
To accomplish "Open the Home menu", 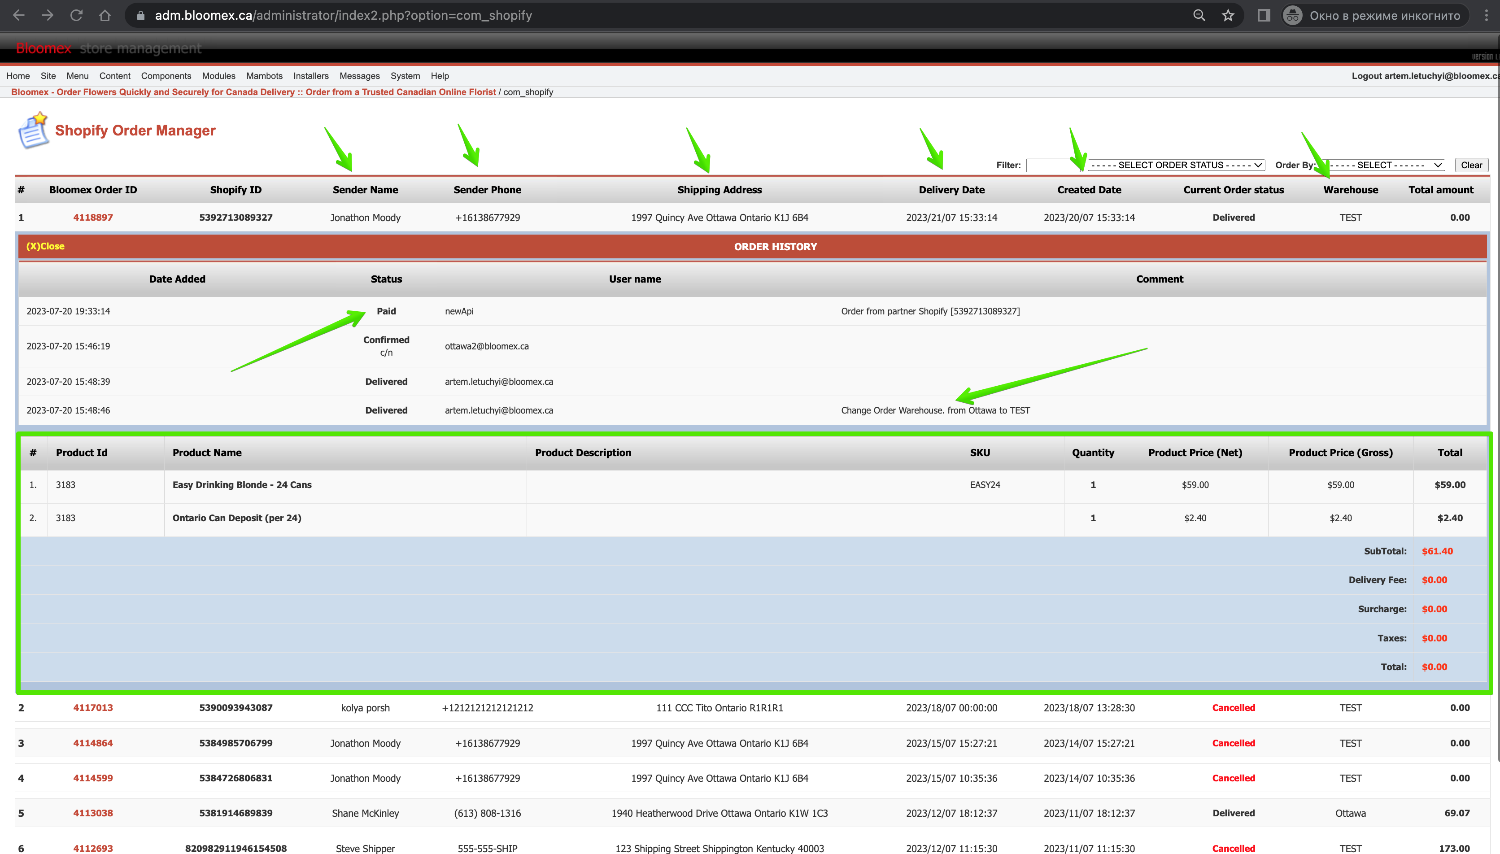I will (x=18, y=76).
